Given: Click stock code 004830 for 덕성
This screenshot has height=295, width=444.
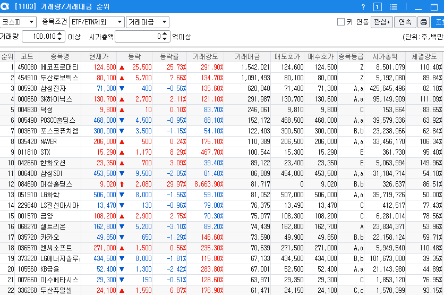Looking at the screenshot, I should (x=27, y=109).
